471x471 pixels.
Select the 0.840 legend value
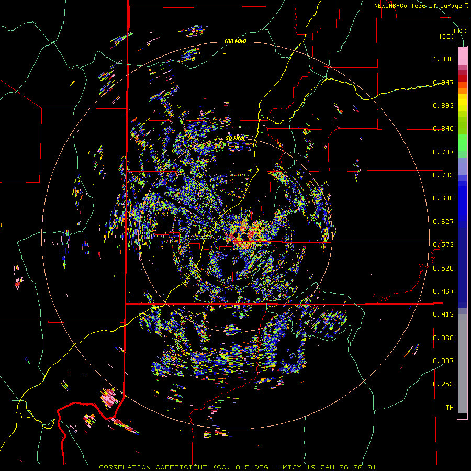point(443,129)
